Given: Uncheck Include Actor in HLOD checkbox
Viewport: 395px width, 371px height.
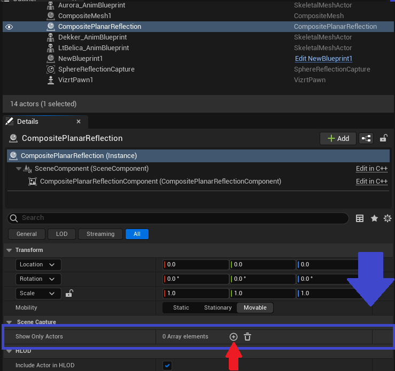Looking at the screenshot, I should tap(167, 365).
